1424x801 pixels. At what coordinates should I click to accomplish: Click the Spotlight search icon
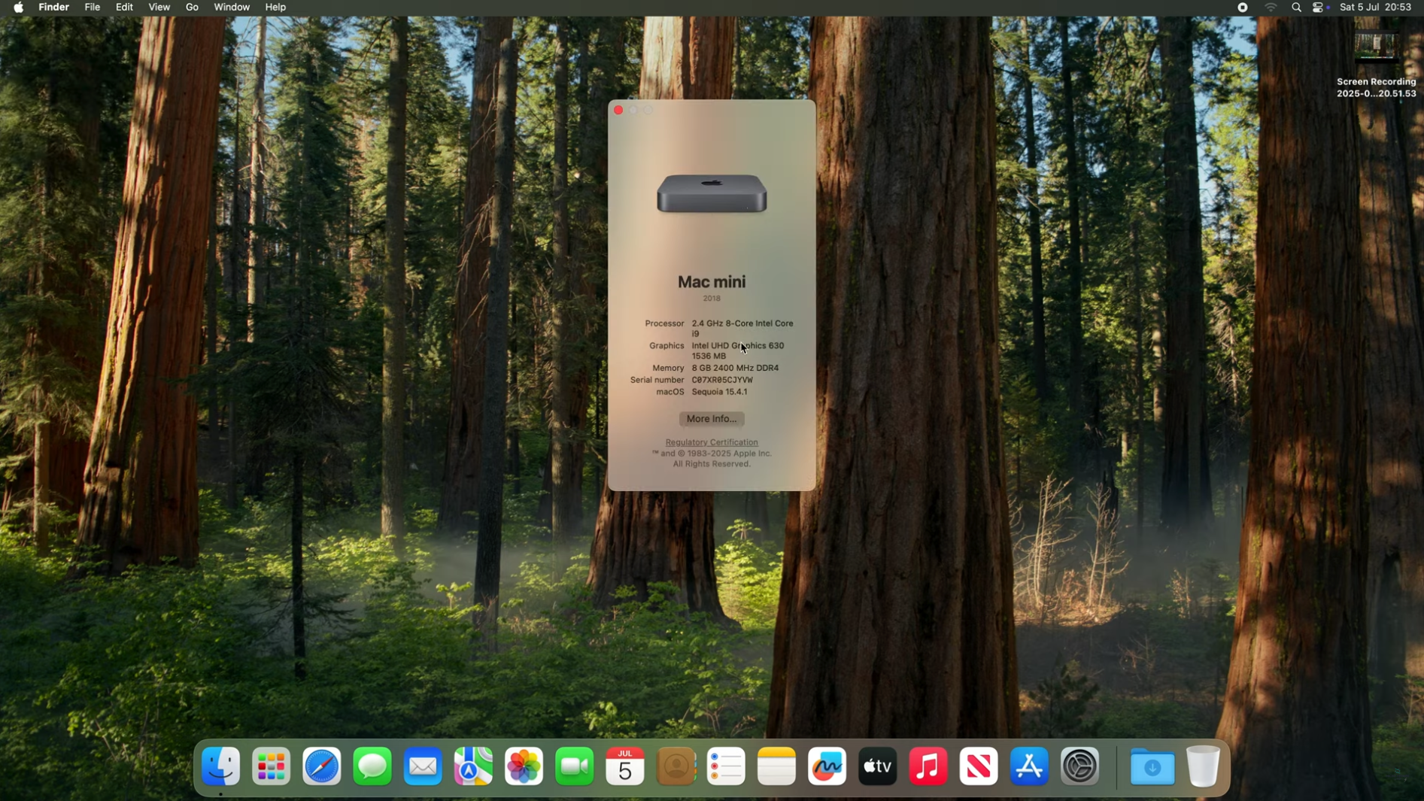coord(1296,8)
